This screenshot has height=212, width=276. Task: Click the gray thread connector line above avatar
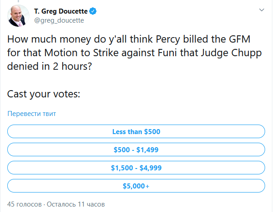[x=18, y=1]
